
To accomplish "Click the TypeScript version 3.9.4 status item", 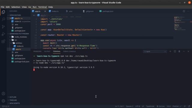I will 169,106.
